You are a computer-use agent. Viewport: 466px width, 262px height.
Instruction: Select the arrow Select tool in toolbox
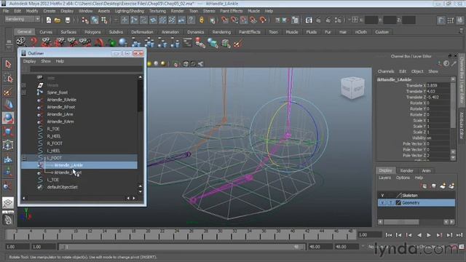click(x=8, y=64)
